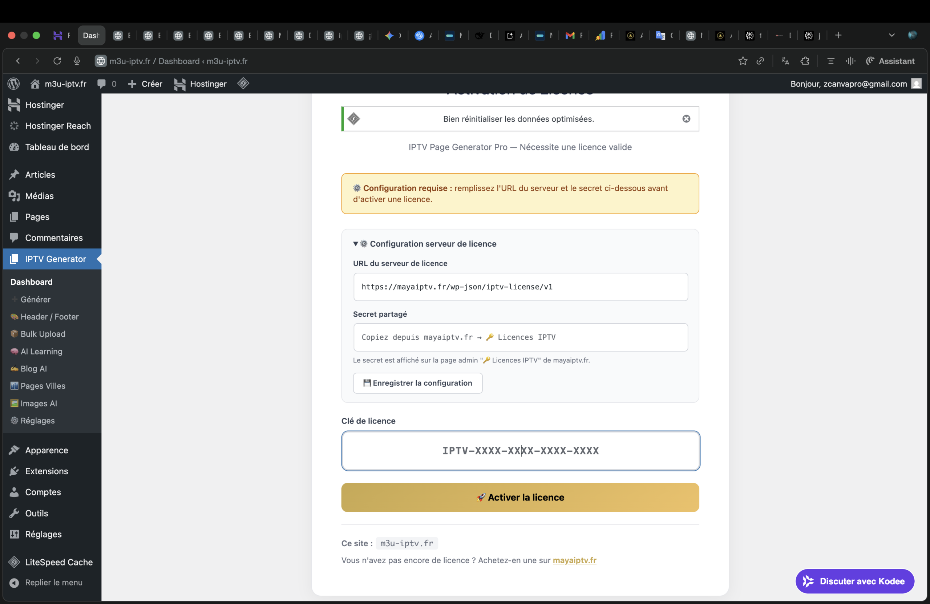The height and width of the screenshot is (604, 930).
Task: Open the Créer menu in admin bar
Action: tap(145, 84)
